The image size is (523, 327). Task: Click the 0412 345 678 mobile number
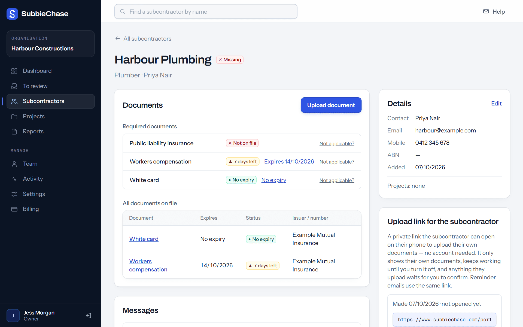pos(432,143)
